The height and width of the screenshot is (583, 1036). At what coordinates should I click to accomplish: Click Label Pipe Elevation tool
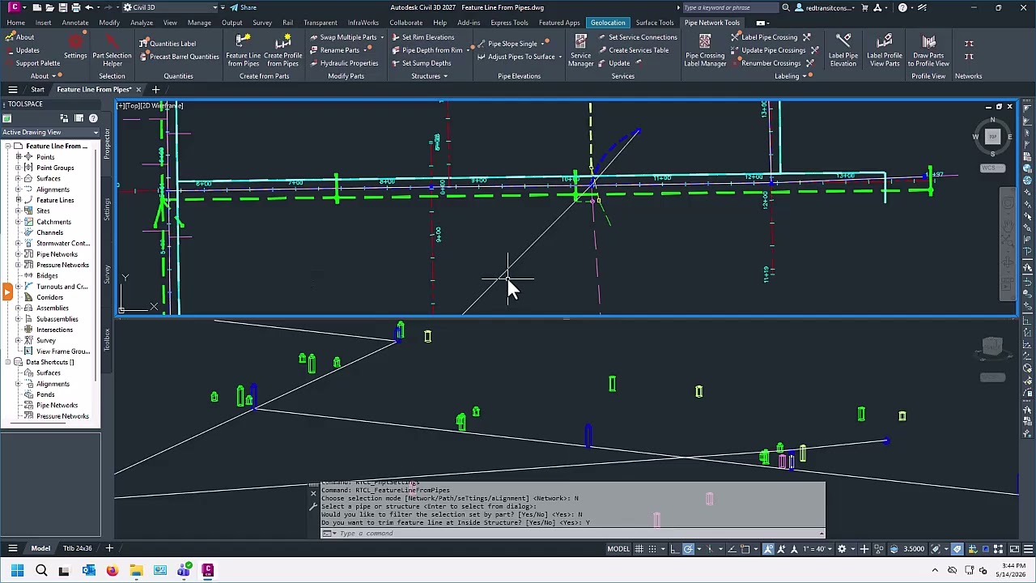843,49
